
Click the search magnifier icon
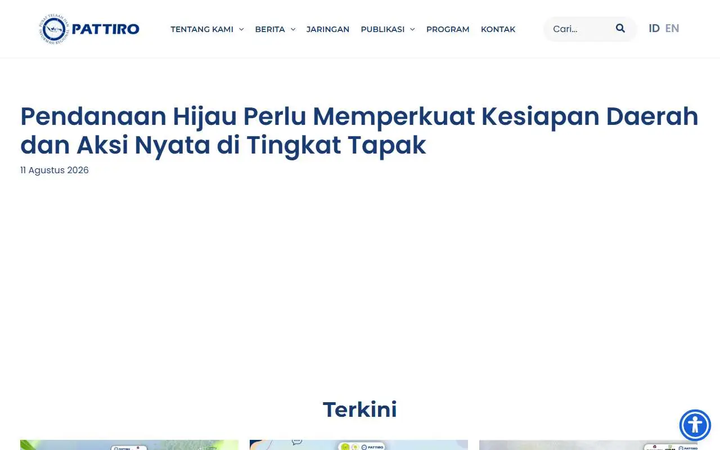(620, 28)
